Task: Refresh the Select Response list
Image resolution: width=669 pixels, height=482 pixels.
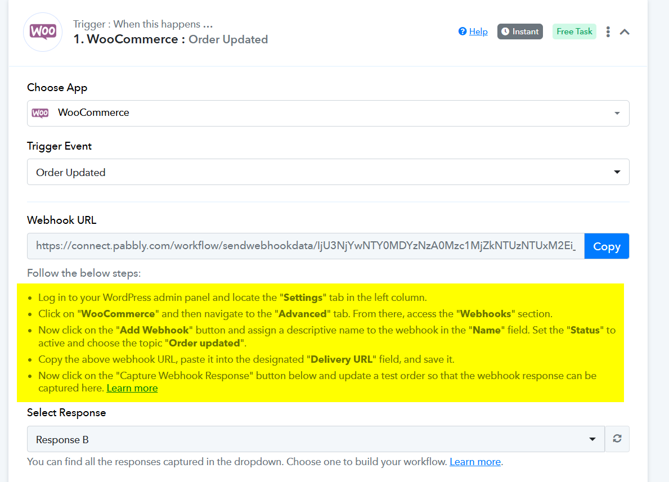Action: (x=617, y=439)
